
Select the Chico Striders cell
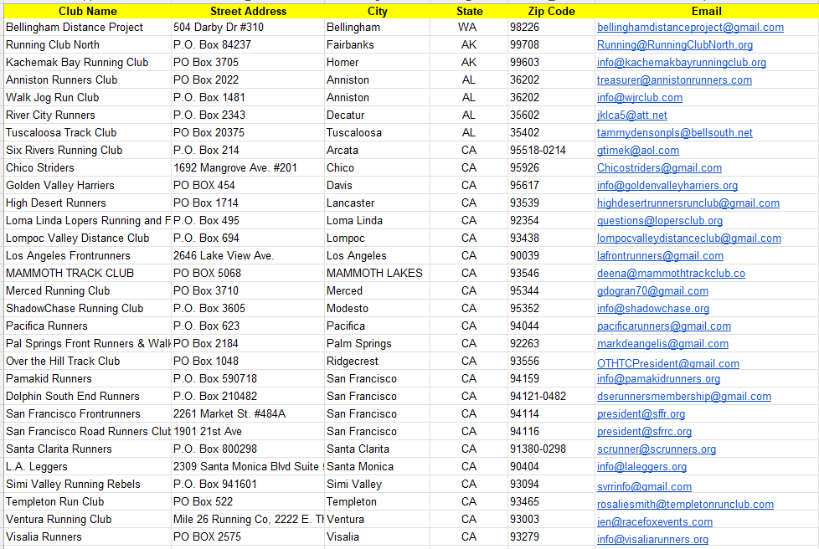[88, 167]
